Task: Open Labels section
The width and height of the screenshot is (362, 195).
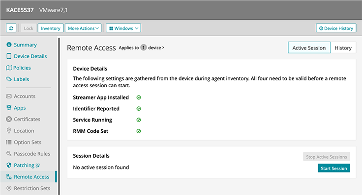Action: coord(22,79)
